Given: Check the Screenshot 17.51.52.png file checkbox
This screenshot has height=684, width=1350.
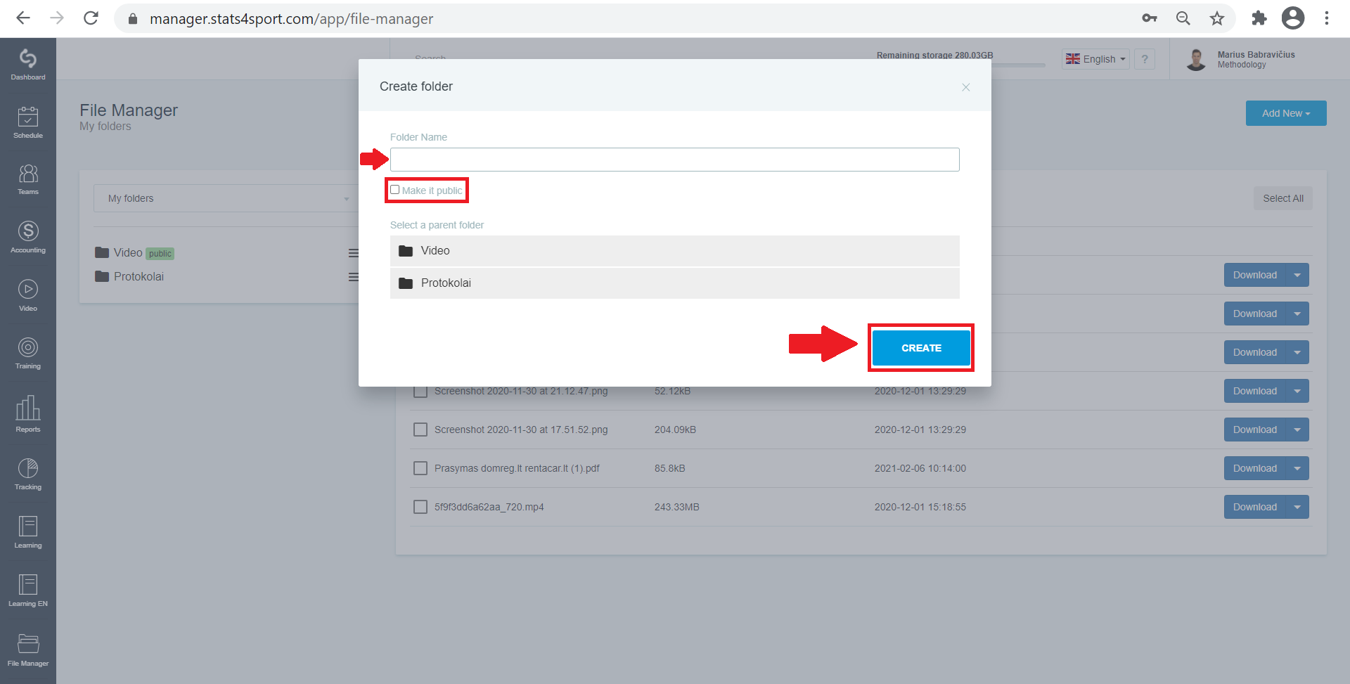Looking at the screenshot, I should point(420,430).
